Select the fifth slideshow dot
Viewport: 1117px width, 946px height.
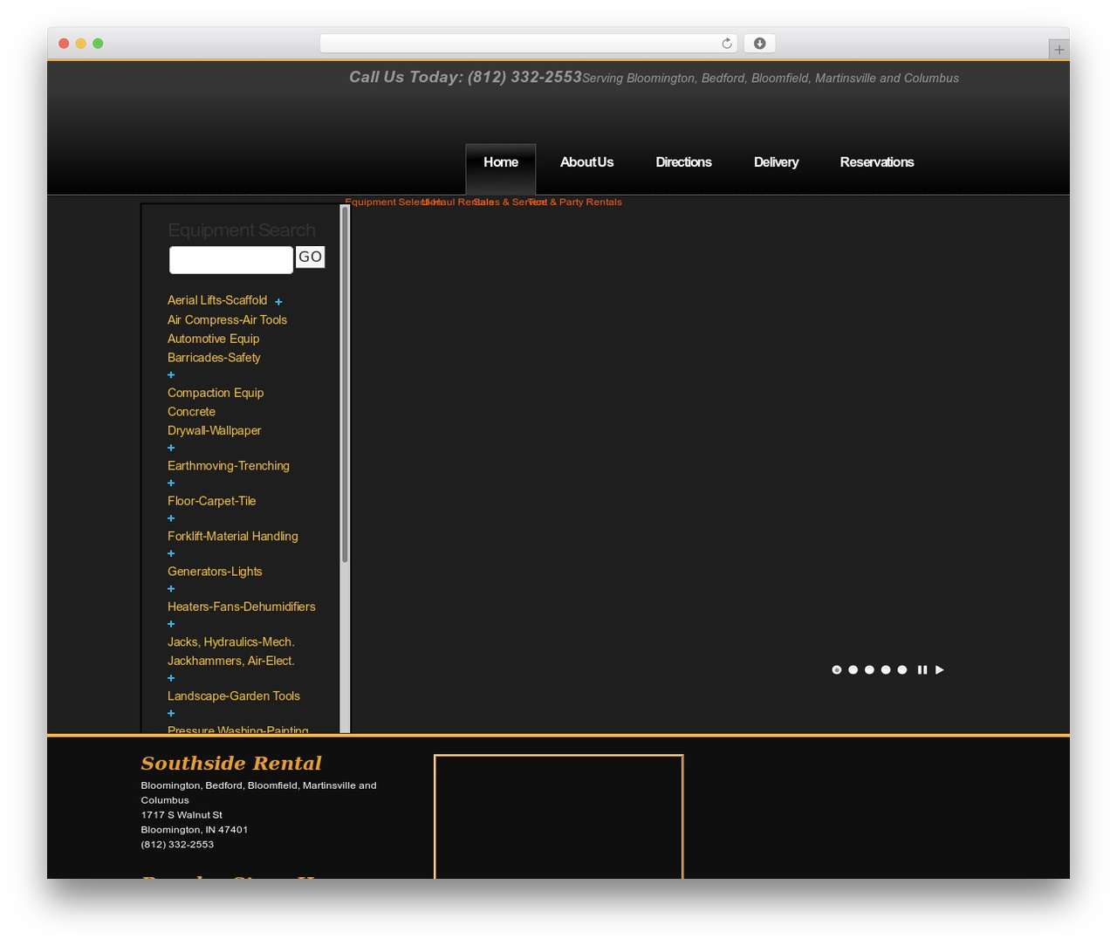(902, 670)
